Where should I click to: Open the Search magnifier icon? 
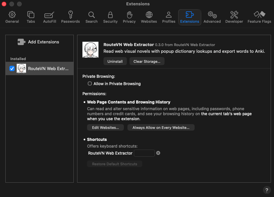(x=91, y=15)
